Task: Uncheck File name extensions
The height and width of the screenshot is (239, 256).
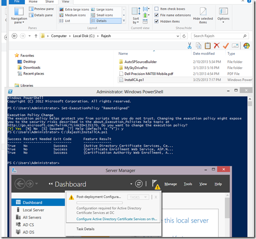Action: point(172,15)
